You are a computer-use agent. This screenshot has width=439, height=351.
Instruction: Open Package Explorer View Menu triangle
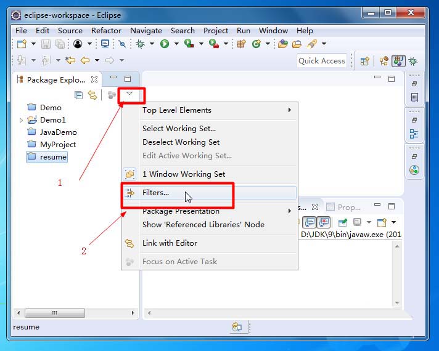click(129, 94)
